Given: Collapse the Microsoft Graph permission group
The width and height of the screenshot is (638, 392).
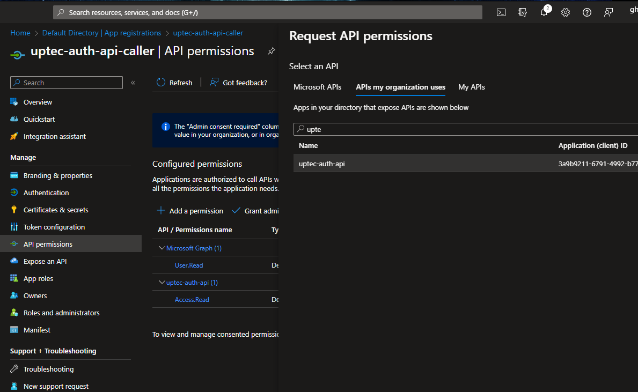Looking at the screenshot, I should (x=162, y=248).
